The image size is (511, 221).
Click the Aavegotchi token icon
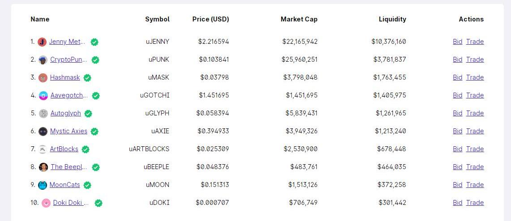[x=43, y=96]
